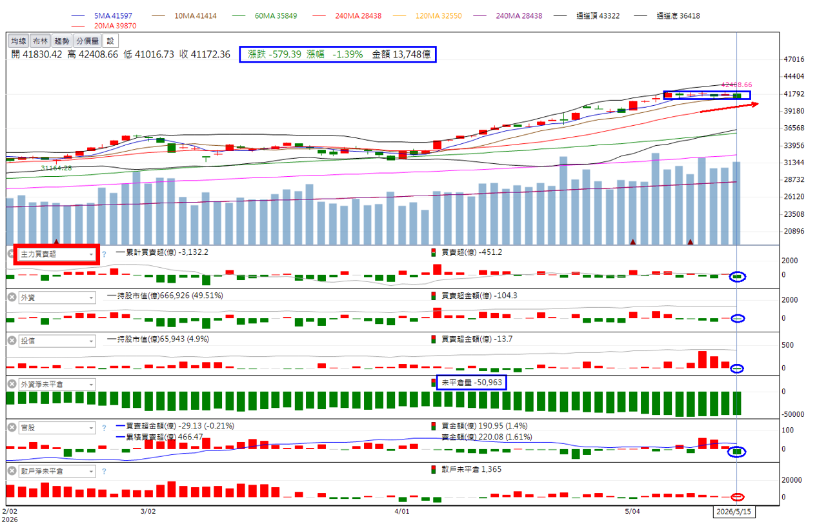
Task: Click the 未平倉量 -50,963 label
Action: tap(471, 383)
